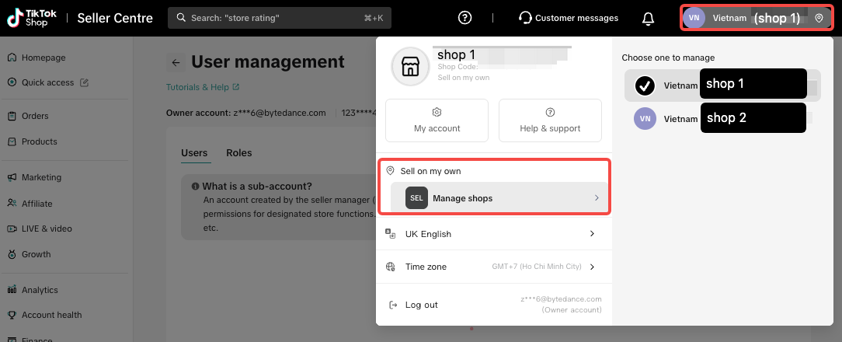
Task: Open the notifications bell
Action: 648,19
